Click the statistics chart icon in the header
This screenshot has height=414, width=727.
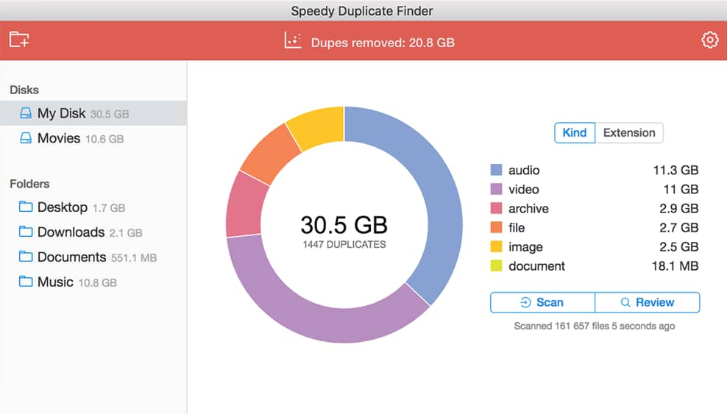(x=293, y=40)
